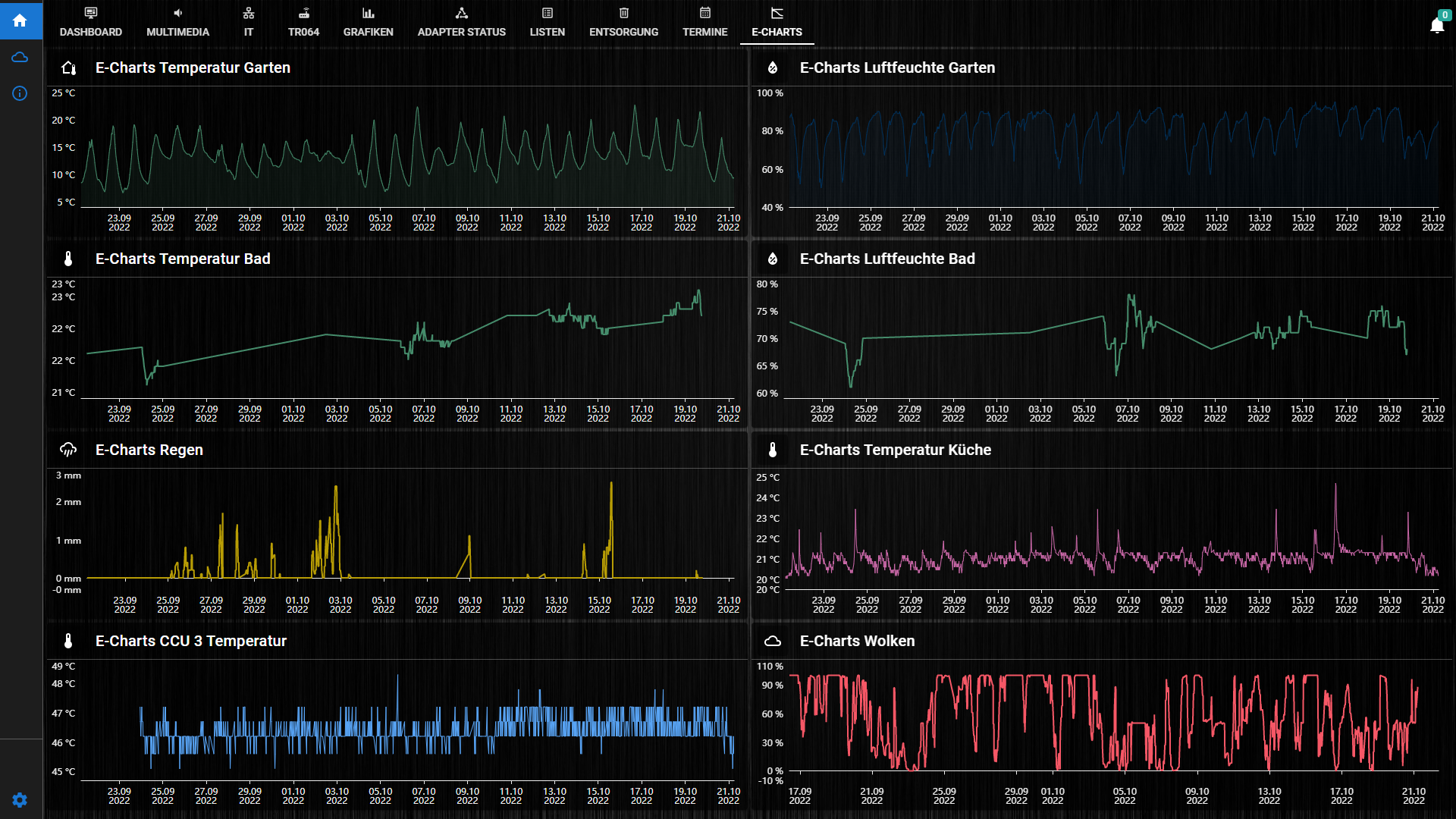Click the 80 % label in Luftfeuchte Bad
This screenshot has width=1456, height=819.
point(767,284)
